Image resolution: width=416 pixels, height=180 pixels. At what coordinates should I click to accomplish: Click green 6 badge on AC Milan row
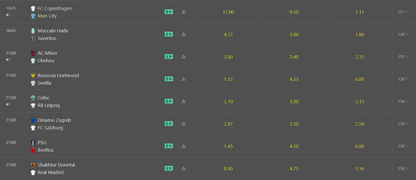point(169,57)
